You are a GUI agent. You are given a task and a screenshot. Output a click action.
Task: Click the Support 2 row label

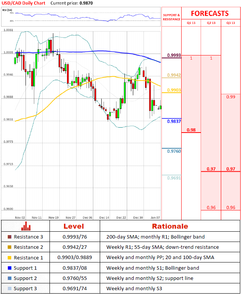tap(25, 279)
